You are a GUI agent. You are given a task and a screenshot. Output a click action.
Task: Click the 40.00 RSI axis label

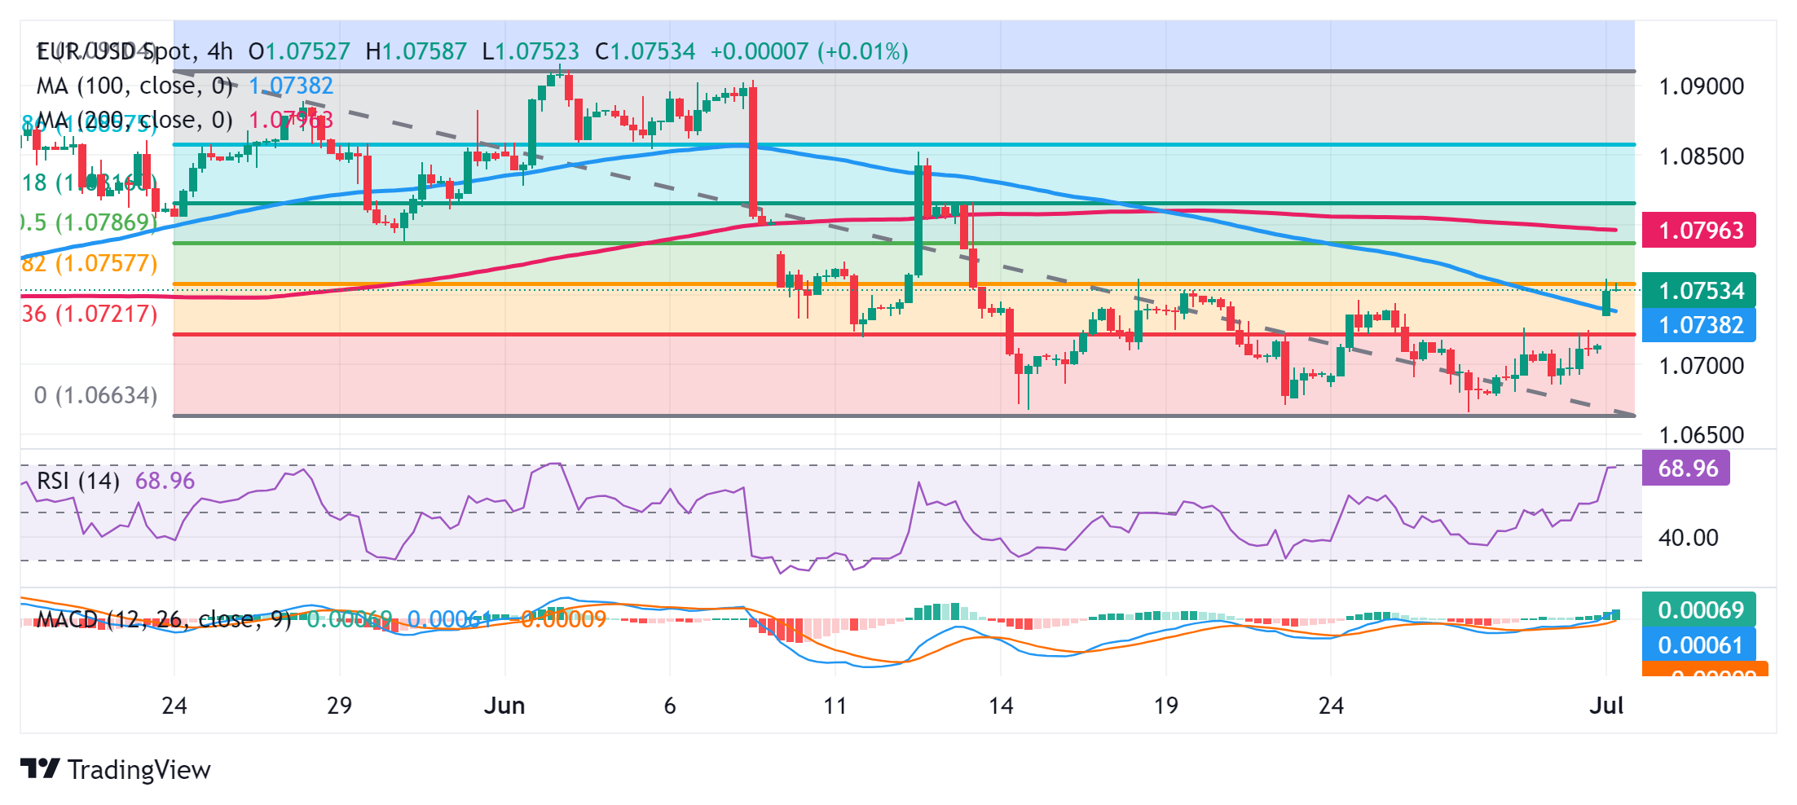click(1688, 538)
